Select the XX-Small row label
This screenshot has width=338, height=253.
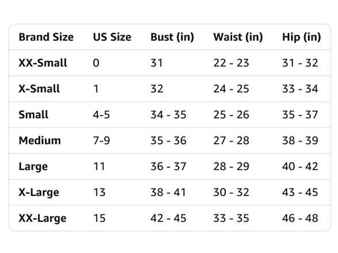(43, 63)
